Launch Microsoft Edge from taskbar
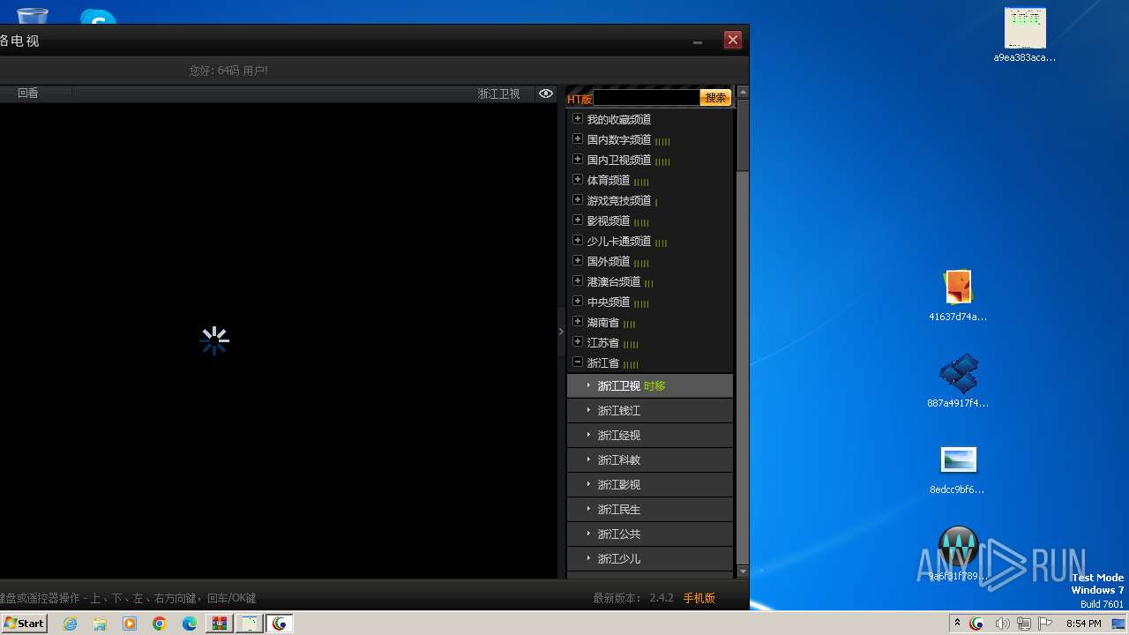The image size is (1129, 635). [x=190, y=624]
